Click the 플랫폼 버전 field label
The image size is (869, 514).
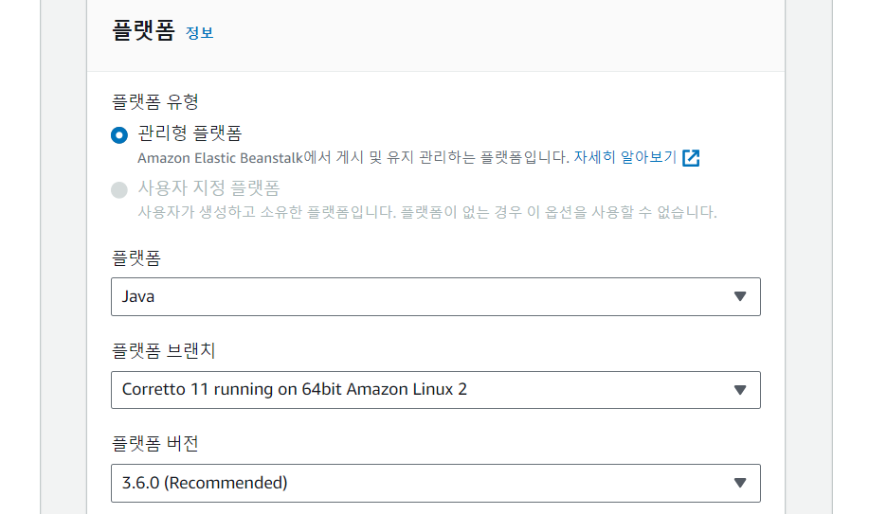[155, 444]
